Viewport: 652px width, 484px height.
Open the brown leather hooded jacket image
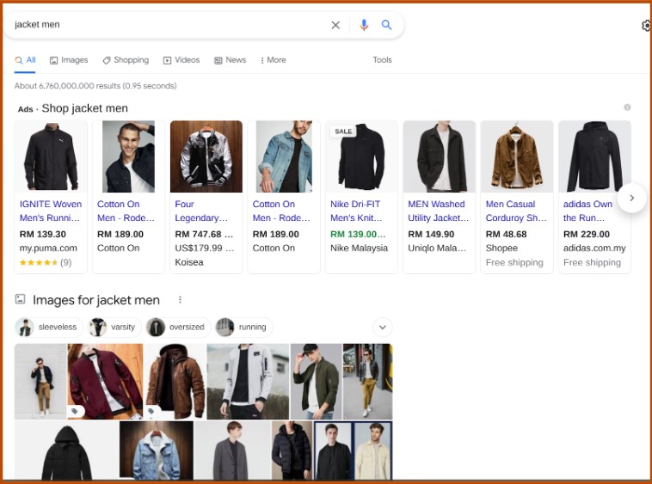coord(175,382)
